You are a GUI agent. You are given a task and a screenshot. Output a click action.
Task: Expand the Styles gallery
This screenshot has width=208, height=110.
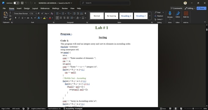tap(150, 16)
